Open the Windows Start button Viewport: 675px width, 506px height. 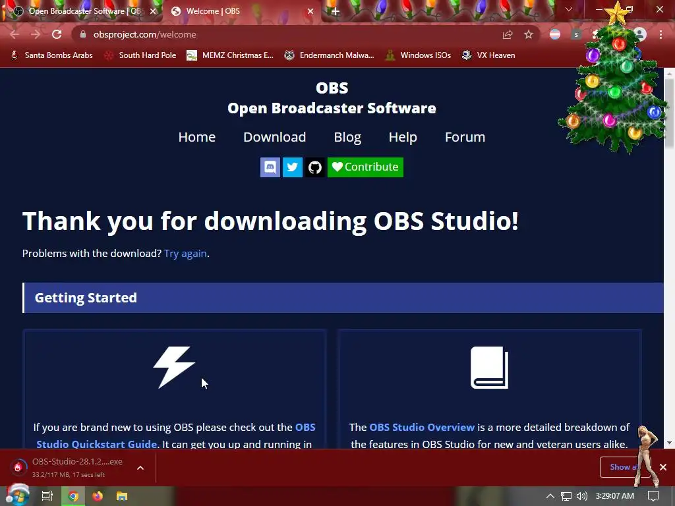click(x=18, y=496)
